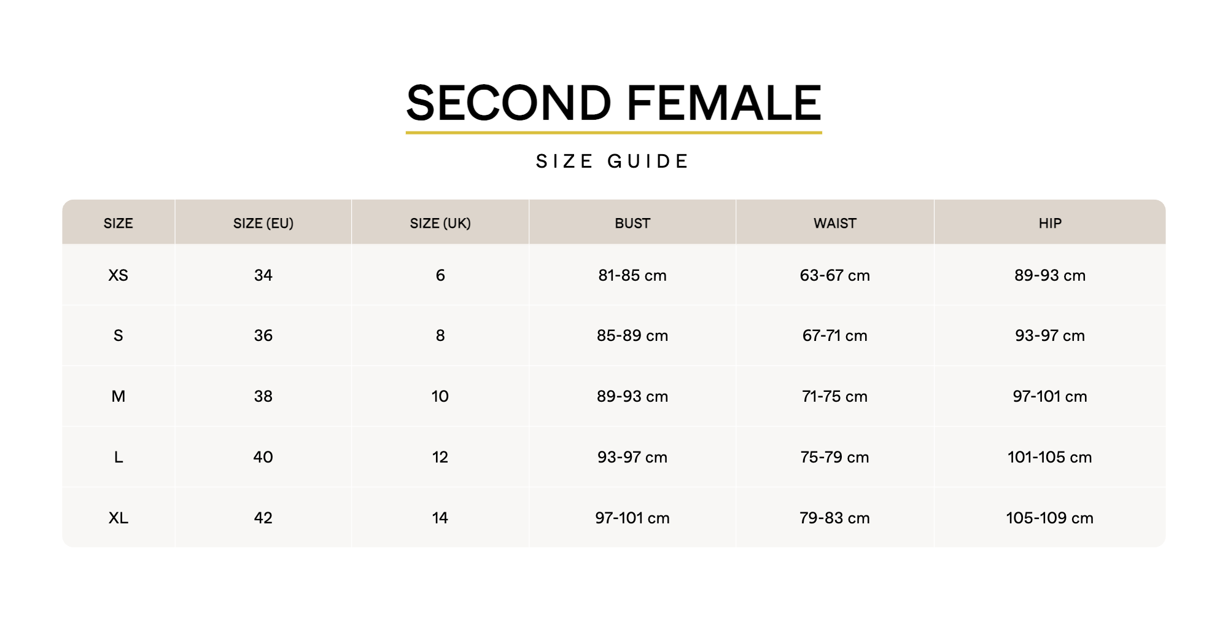Image resolution: width=1228 pixels, height=629 pixels.
Task: Select the SIZE (UK) column header
Action: 440,224
